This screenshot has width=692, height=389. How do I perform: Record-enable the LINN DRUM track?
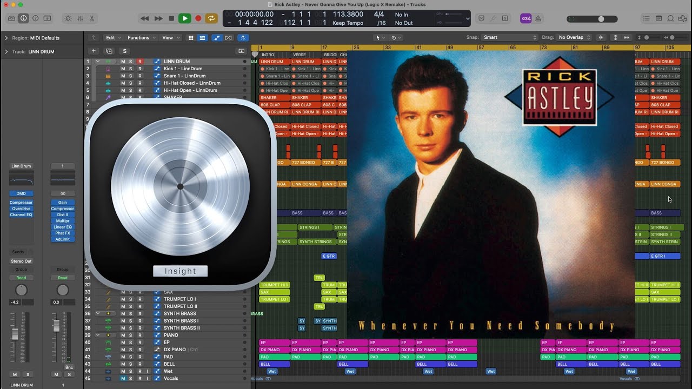click(x=139, y=62)
